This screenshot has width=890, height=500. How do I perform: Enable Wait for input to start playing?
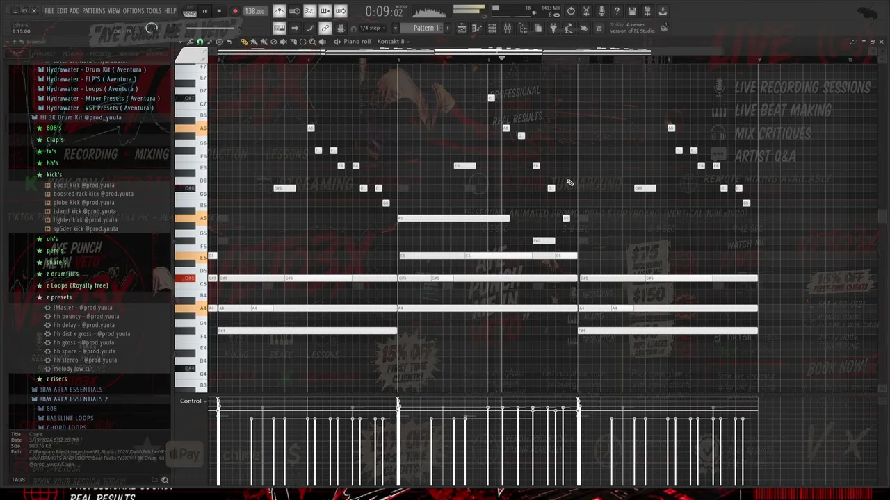(x=294, y=11)
